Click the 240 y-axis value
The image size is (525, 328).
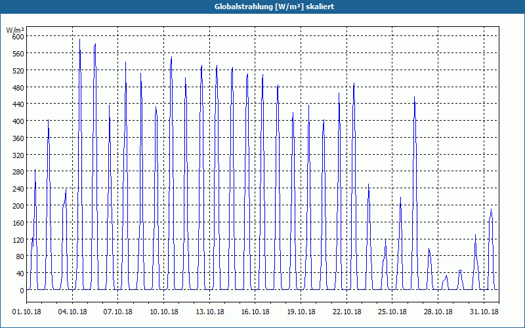tap(18, 189)
